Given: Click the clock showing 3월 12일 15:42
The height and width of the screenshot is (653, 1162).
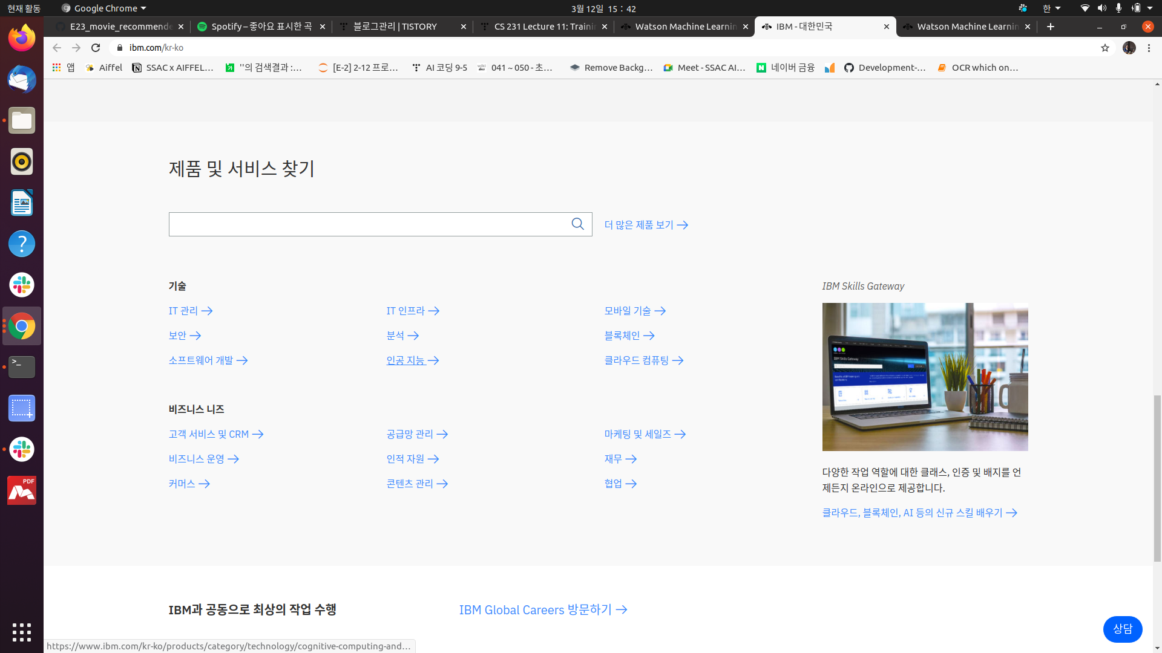Looking at the screenshot, I should click(x=603, y=8).
